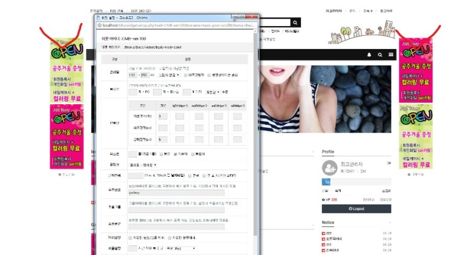Screen dimensions: 454x255
Task: Click the notification bell icon in navbar
Action: [x=369, y=55]
